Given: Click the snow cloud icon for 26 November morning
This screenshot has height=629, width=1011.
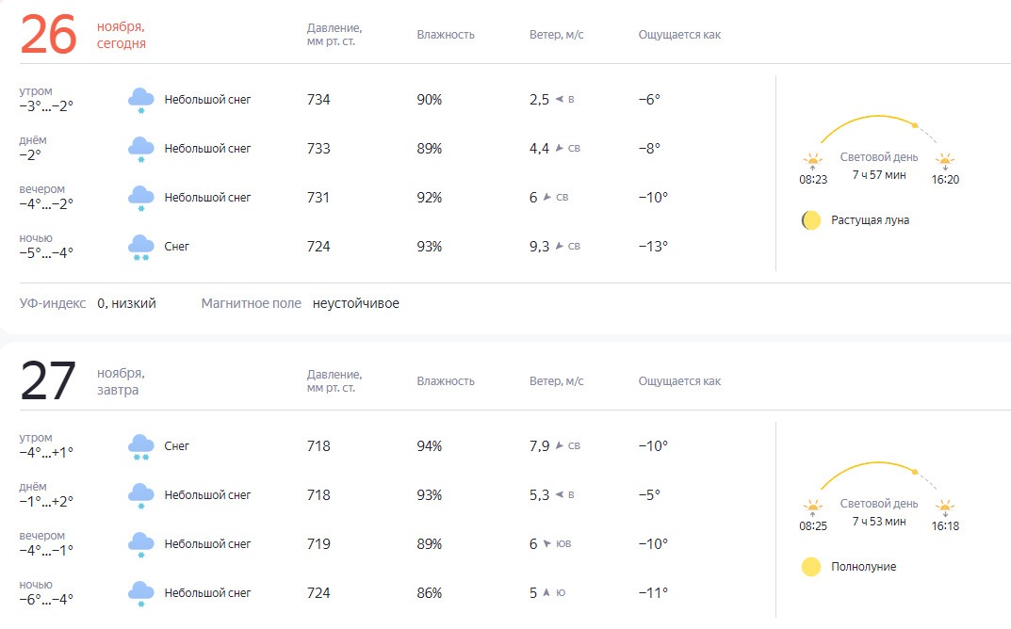Looking at the screenshot, I should pos(141,101).
